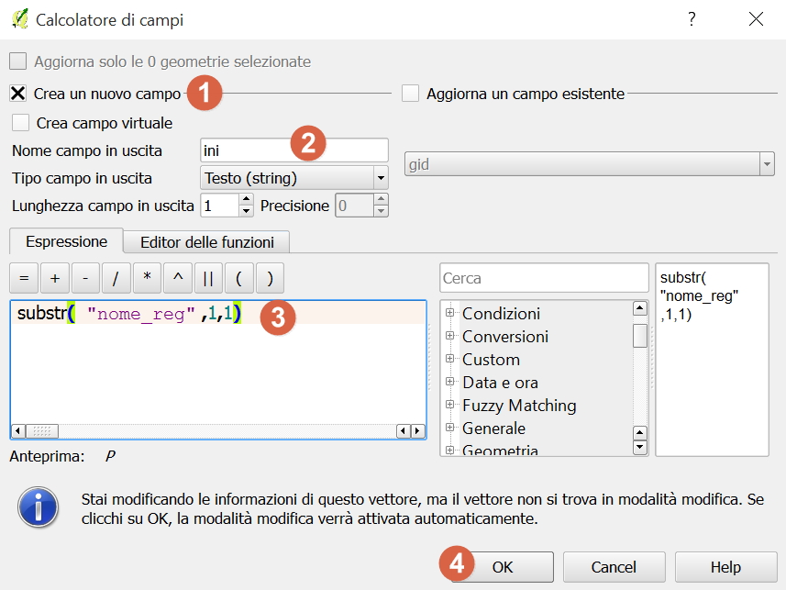Toggle the 'Crea un nuovo campo' checkbox
Image resolution: width=786 pixels, height=590 pixels.
pyautogui.click(x=18, y=94)
